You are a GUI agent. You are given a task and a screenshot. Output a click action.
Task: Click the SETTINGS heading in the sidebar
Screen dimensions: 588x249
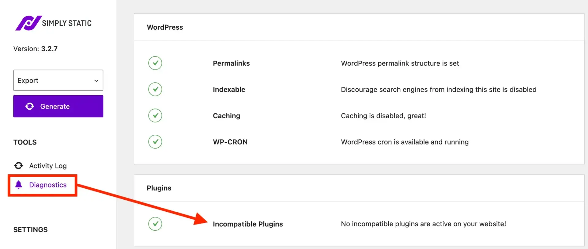(30, 229)
